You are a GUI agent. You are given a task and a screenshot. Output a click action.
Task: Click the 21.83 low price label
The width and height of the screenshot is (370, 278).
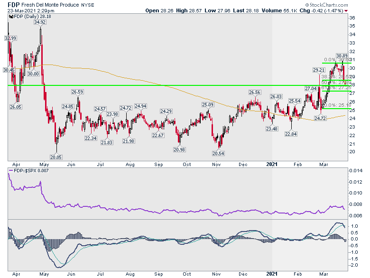tap(107, 142)
